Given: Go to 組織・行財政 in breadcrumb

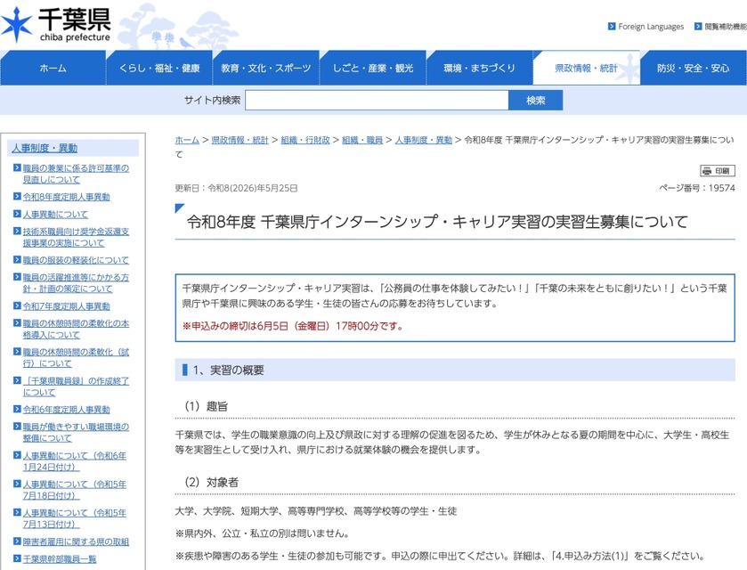Looking at the screenshot, I should [305, 140].
